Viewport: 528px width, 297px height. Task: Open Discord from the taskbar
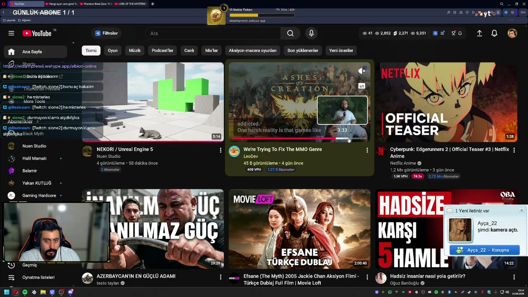[71, 292]
